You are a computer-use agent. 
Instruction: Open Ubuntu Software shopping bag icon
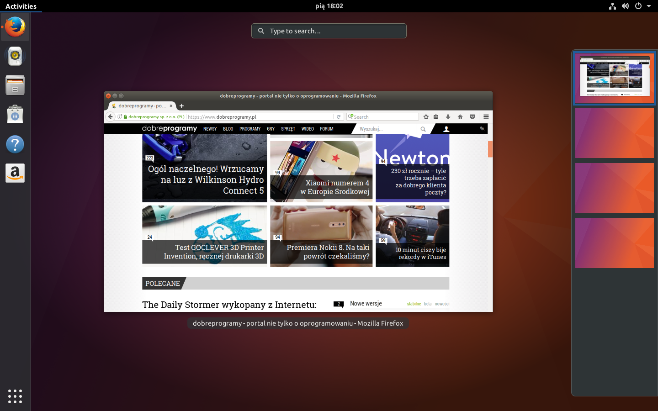click(15, 115)
